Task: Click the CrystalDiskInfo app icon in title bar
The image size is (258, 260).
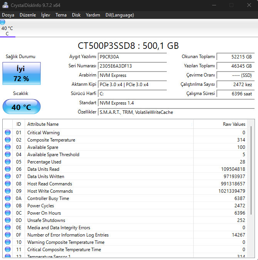Action: (5, 5)
